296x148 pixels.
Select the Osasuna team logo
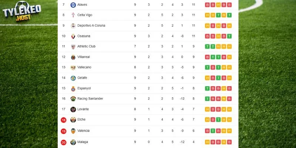73,36
